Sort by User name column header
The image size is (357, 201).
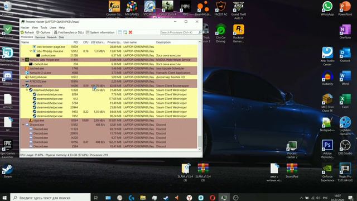coord(138,42)
